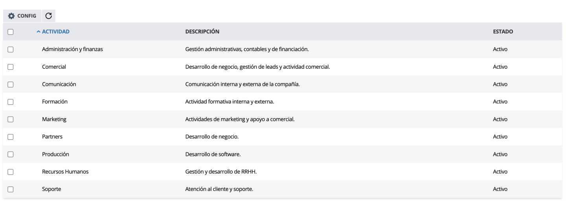Click the Comunicación activity name
The image size is (566, 207).
tap(59, 84)
